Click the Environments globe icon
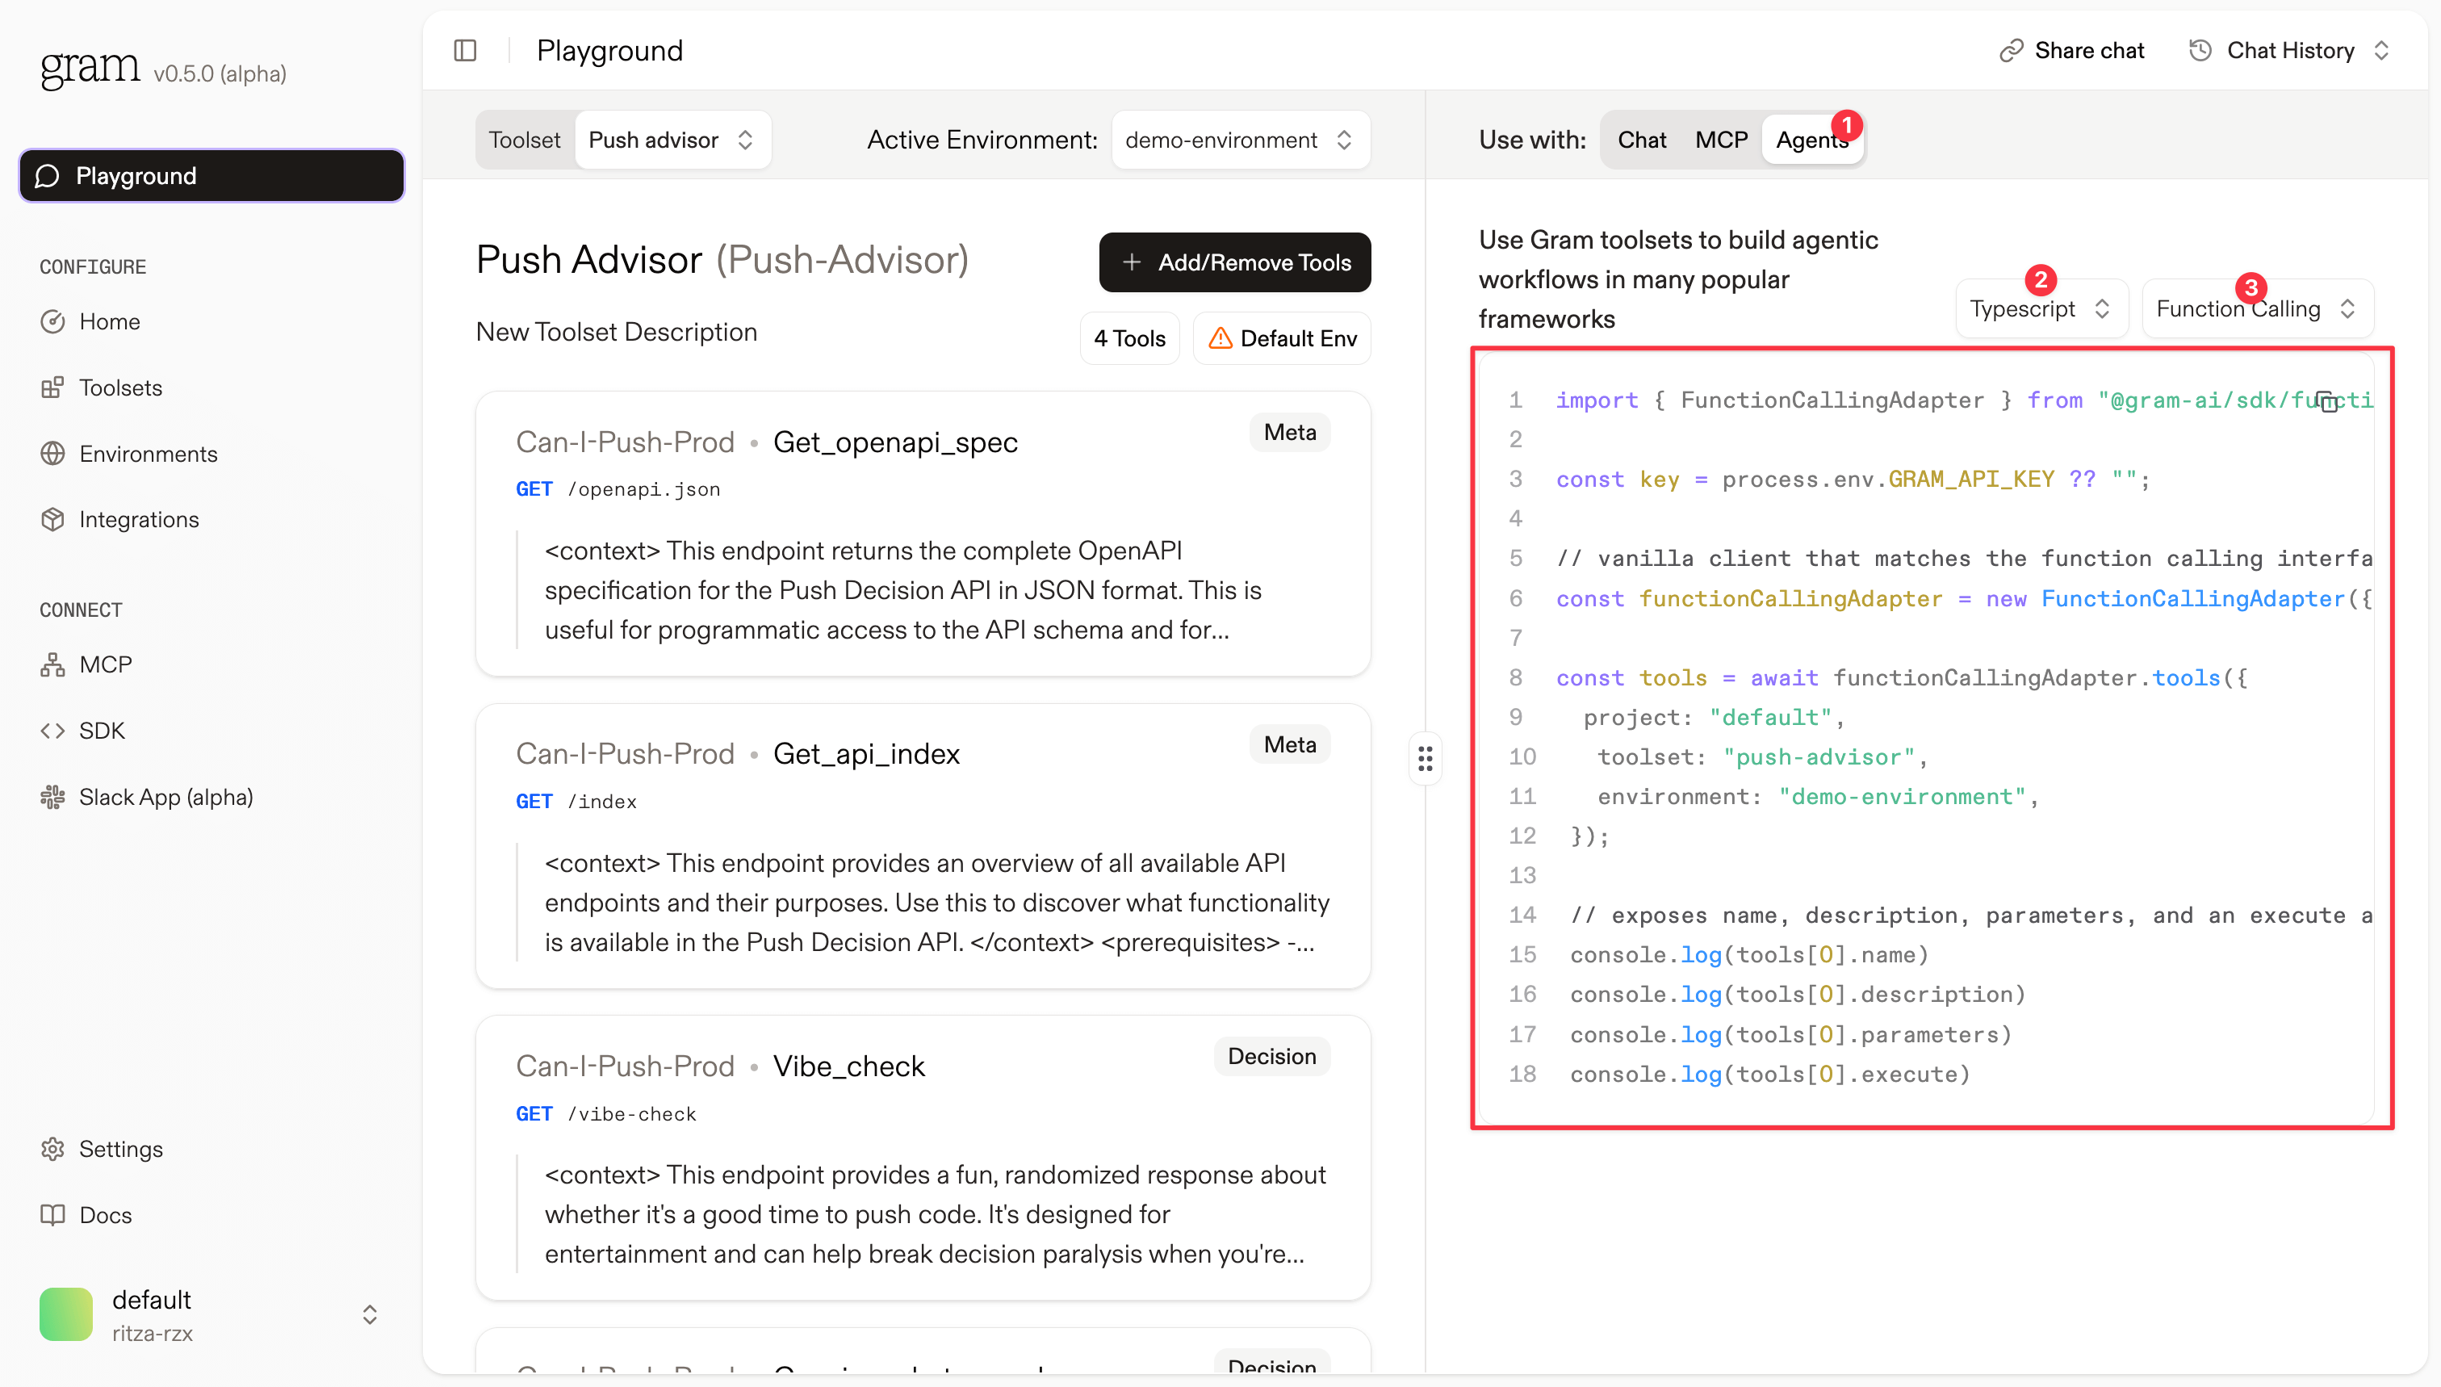 52,454
